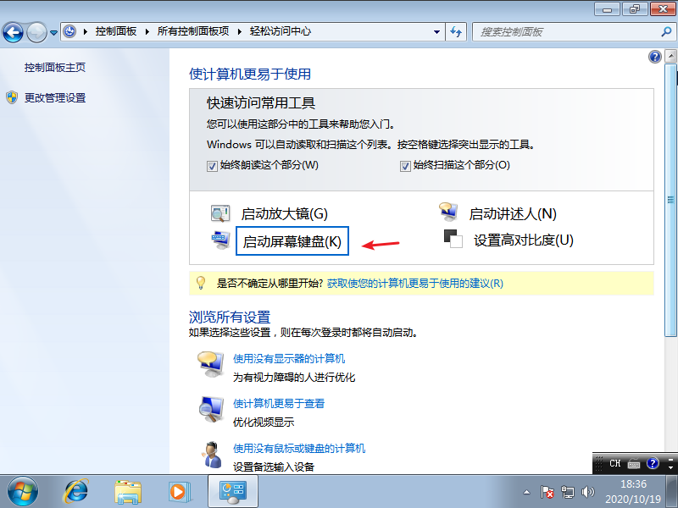Uncheck 始终朗读这个部分
Image resolution: width=678 pixels, height=508 pixels.
[x=210, y=165]
